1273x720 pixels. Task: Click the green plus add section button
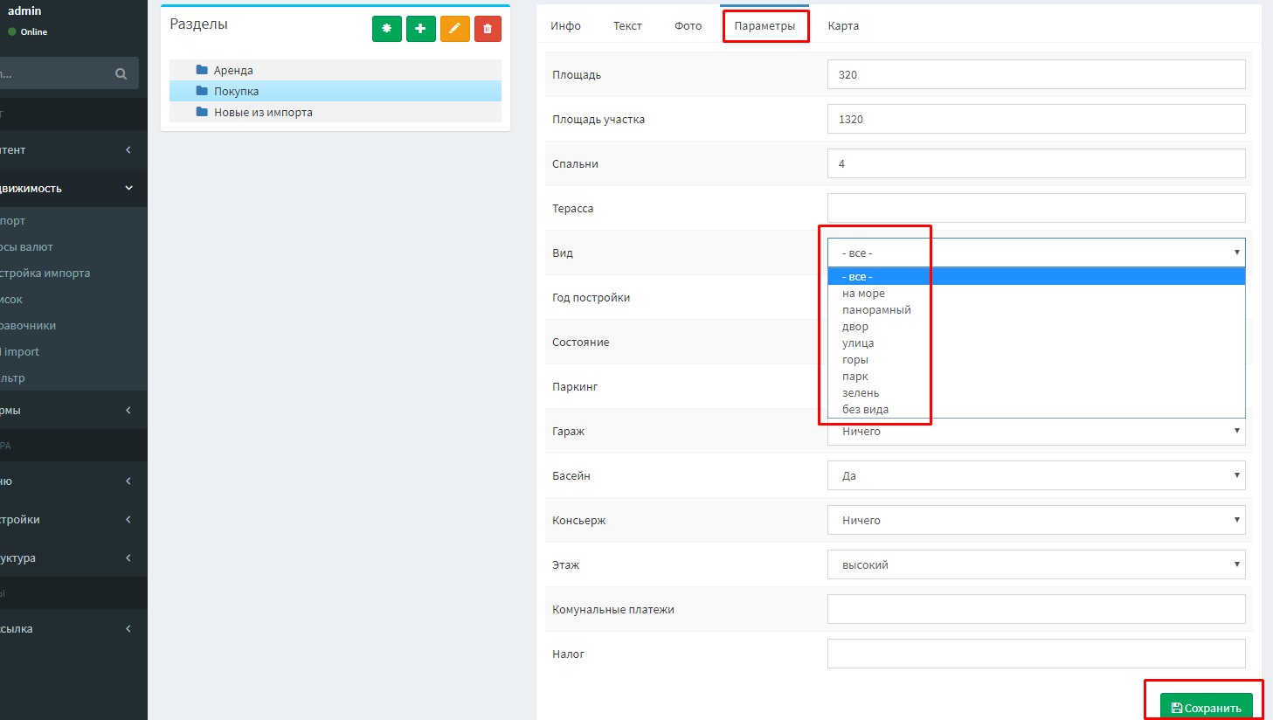(x=420, y=29)
